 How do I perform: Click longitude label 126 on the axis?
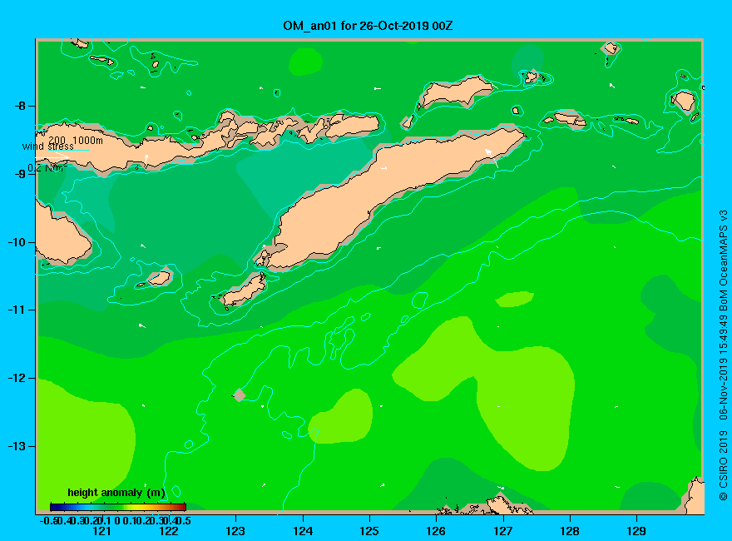(436, 531)
